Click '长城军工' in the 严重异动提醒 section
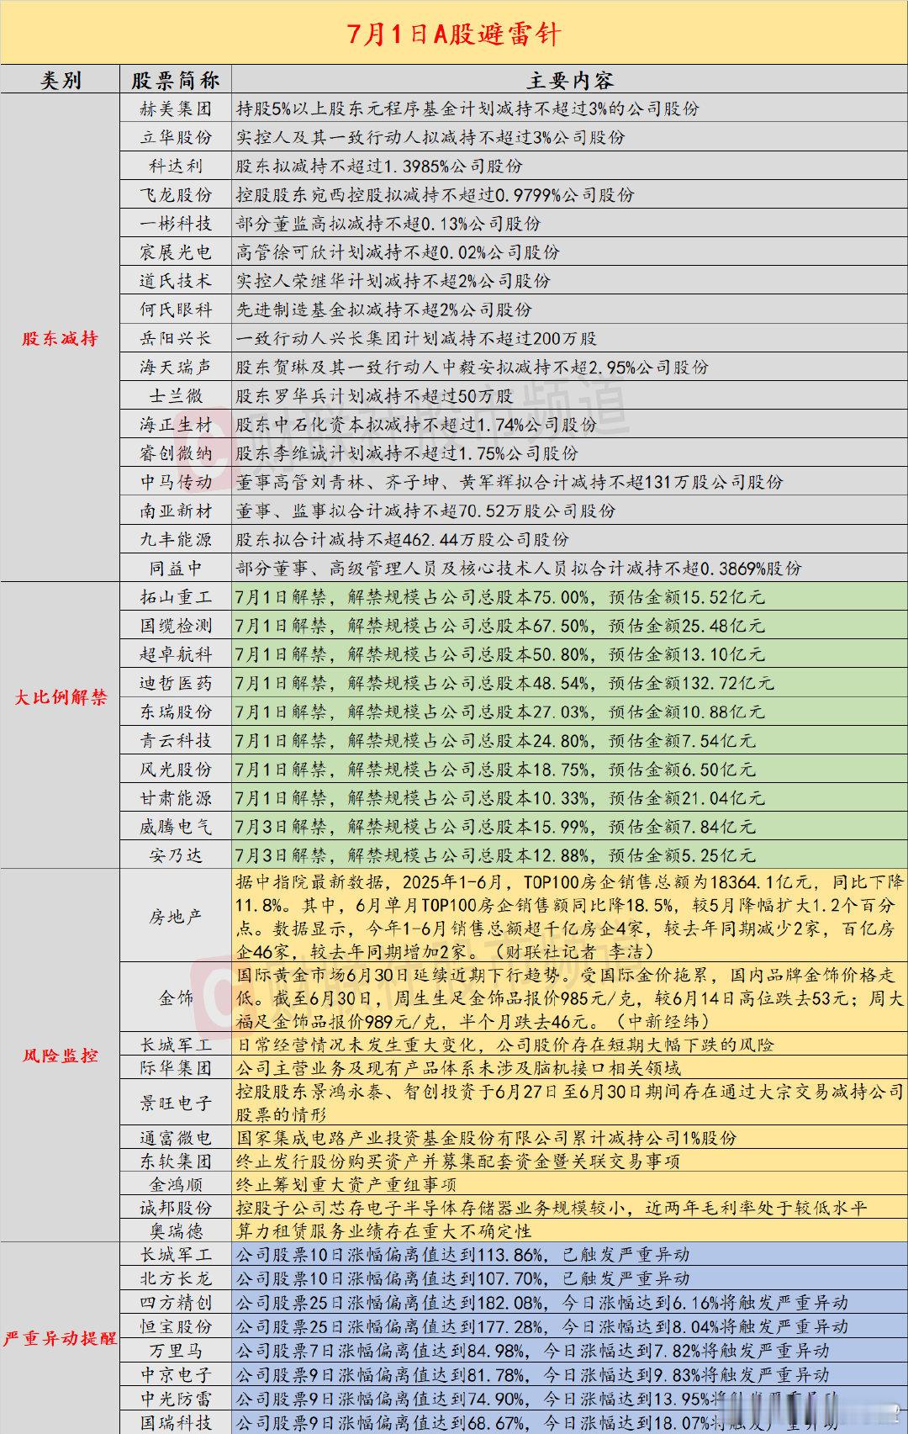Viewport: 908px width, 1434px height. 176,1254
